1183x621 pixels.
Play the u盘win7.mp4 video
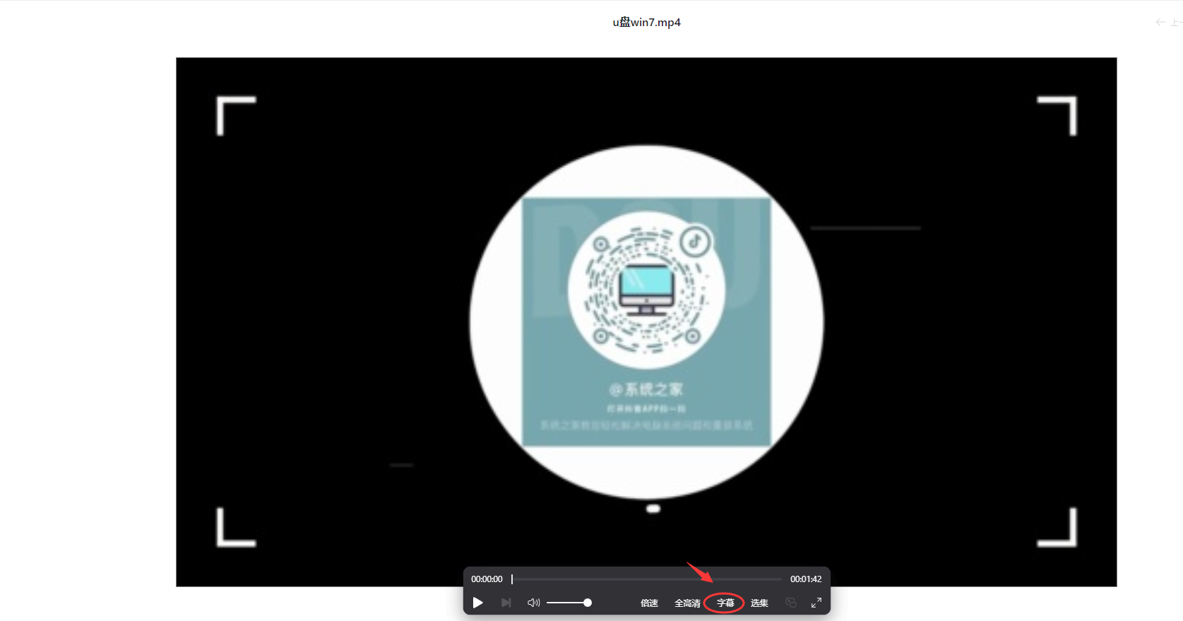478,603
